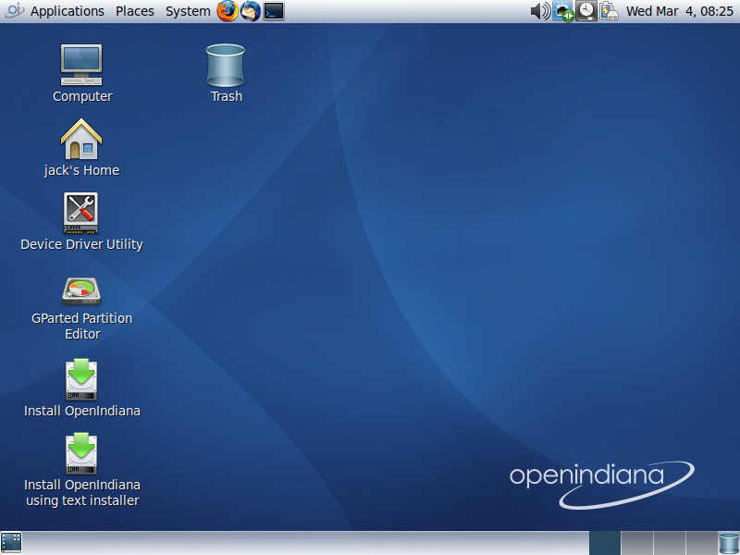
Task: Open the Terminal launcher in the panel
Action: [x=274, y=11]
